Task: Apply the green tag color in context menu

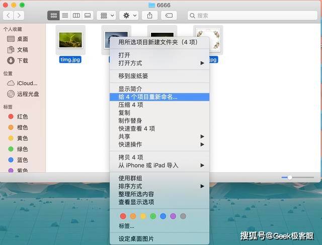Action: (x=153, y=216)
